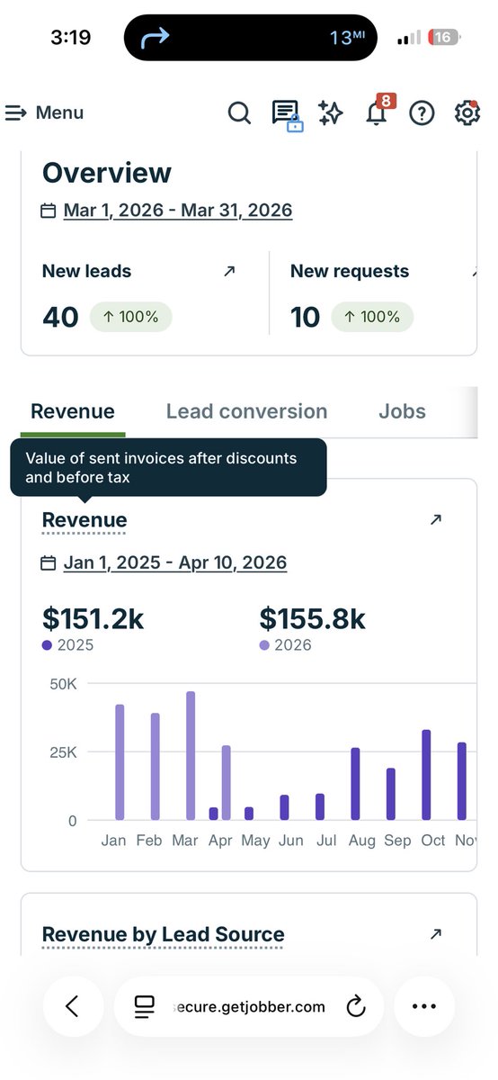
Task: Tap the Overview heading
Action: click(107, 173)
